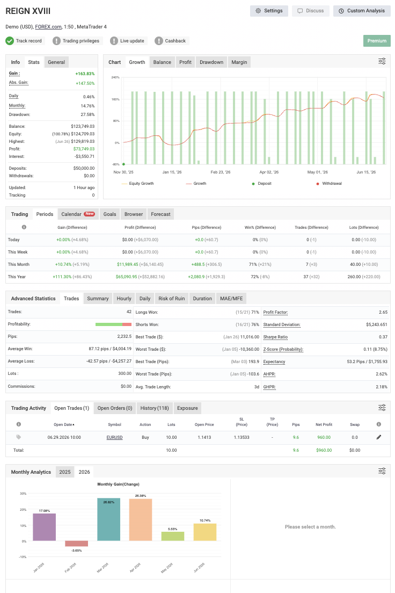
Task: Click info icon in Periods table header
Action: point(24,227)
